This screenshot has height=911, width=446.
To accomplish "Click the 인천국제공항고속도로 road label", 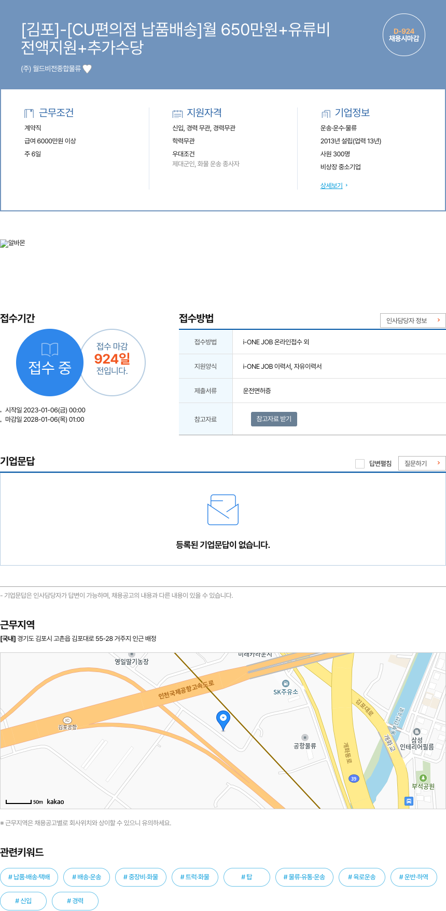I will [186, 689].
